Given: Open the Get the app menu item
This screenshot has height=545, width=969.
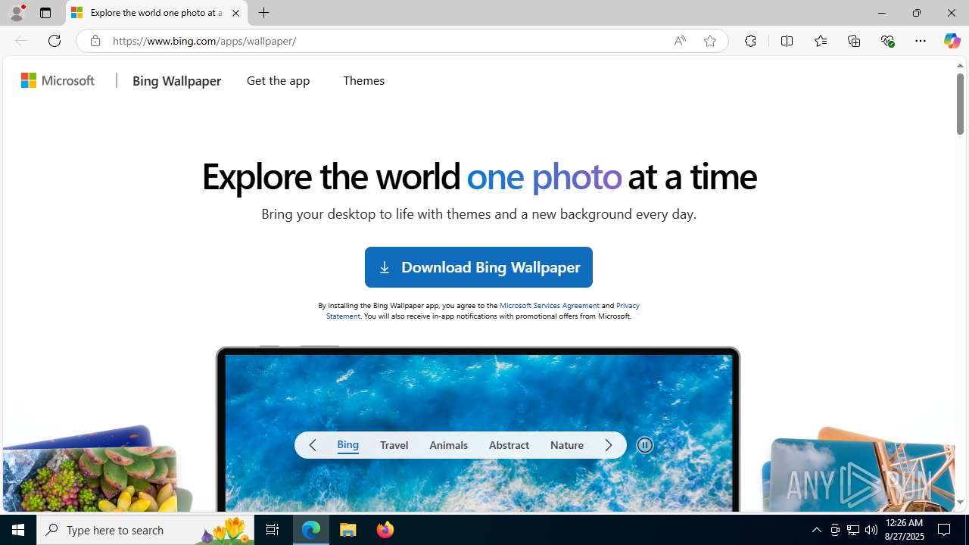Looking at the screenshot, I should pos(278,80).
